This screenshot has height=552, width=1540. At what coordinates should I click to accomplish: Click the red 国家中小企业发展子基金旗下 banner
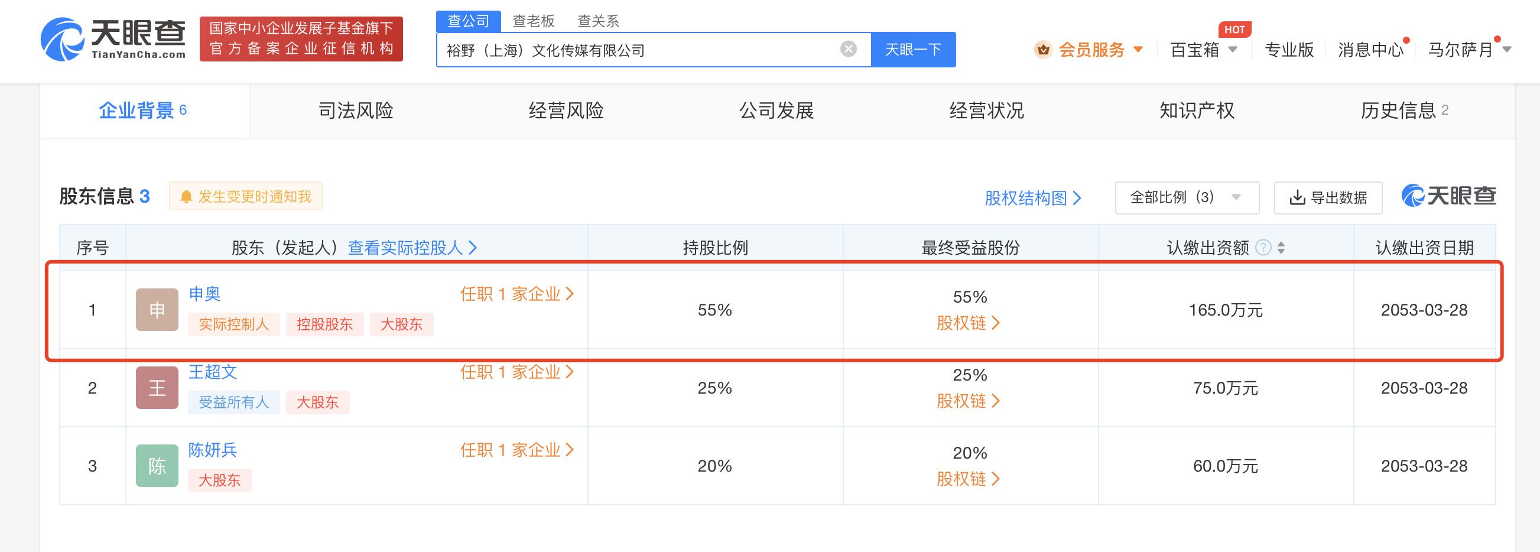click(x=301, y=39)
